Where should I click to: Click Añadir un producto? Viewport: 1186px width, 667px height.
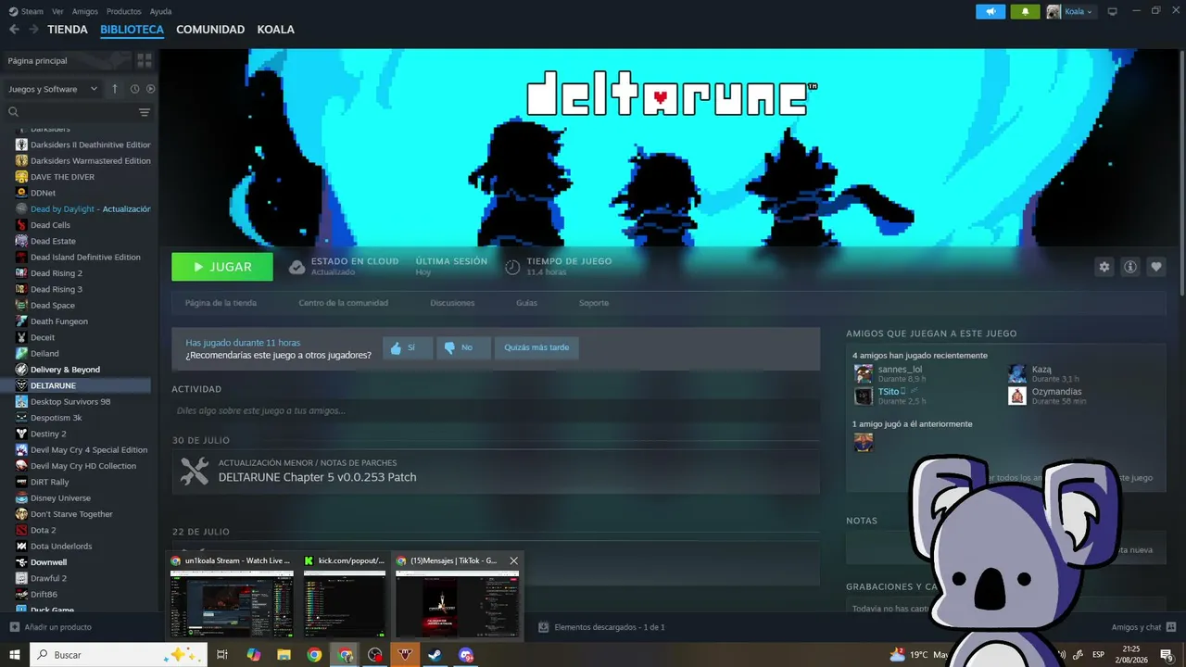(50, 627)
